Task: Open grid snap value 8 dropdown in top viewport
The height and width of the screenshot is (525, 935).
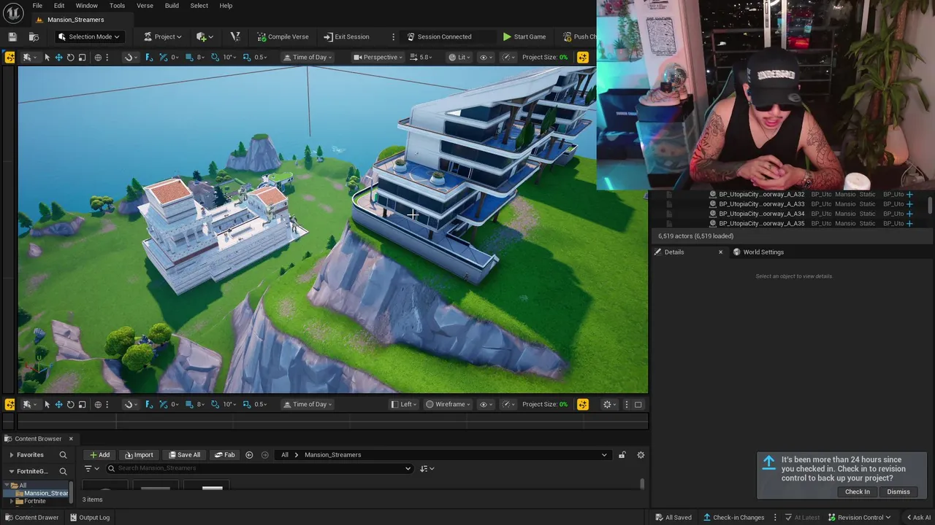Action: pos(201,57)
